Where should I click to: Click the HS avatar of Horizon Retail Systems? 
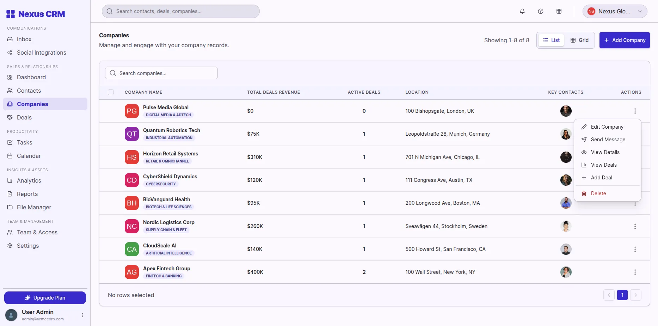click(132, 157)
